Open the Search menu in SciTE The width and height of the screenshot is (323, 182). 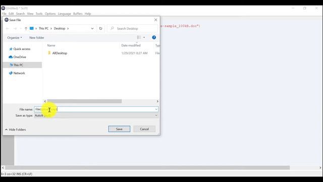tap(20, 14)
